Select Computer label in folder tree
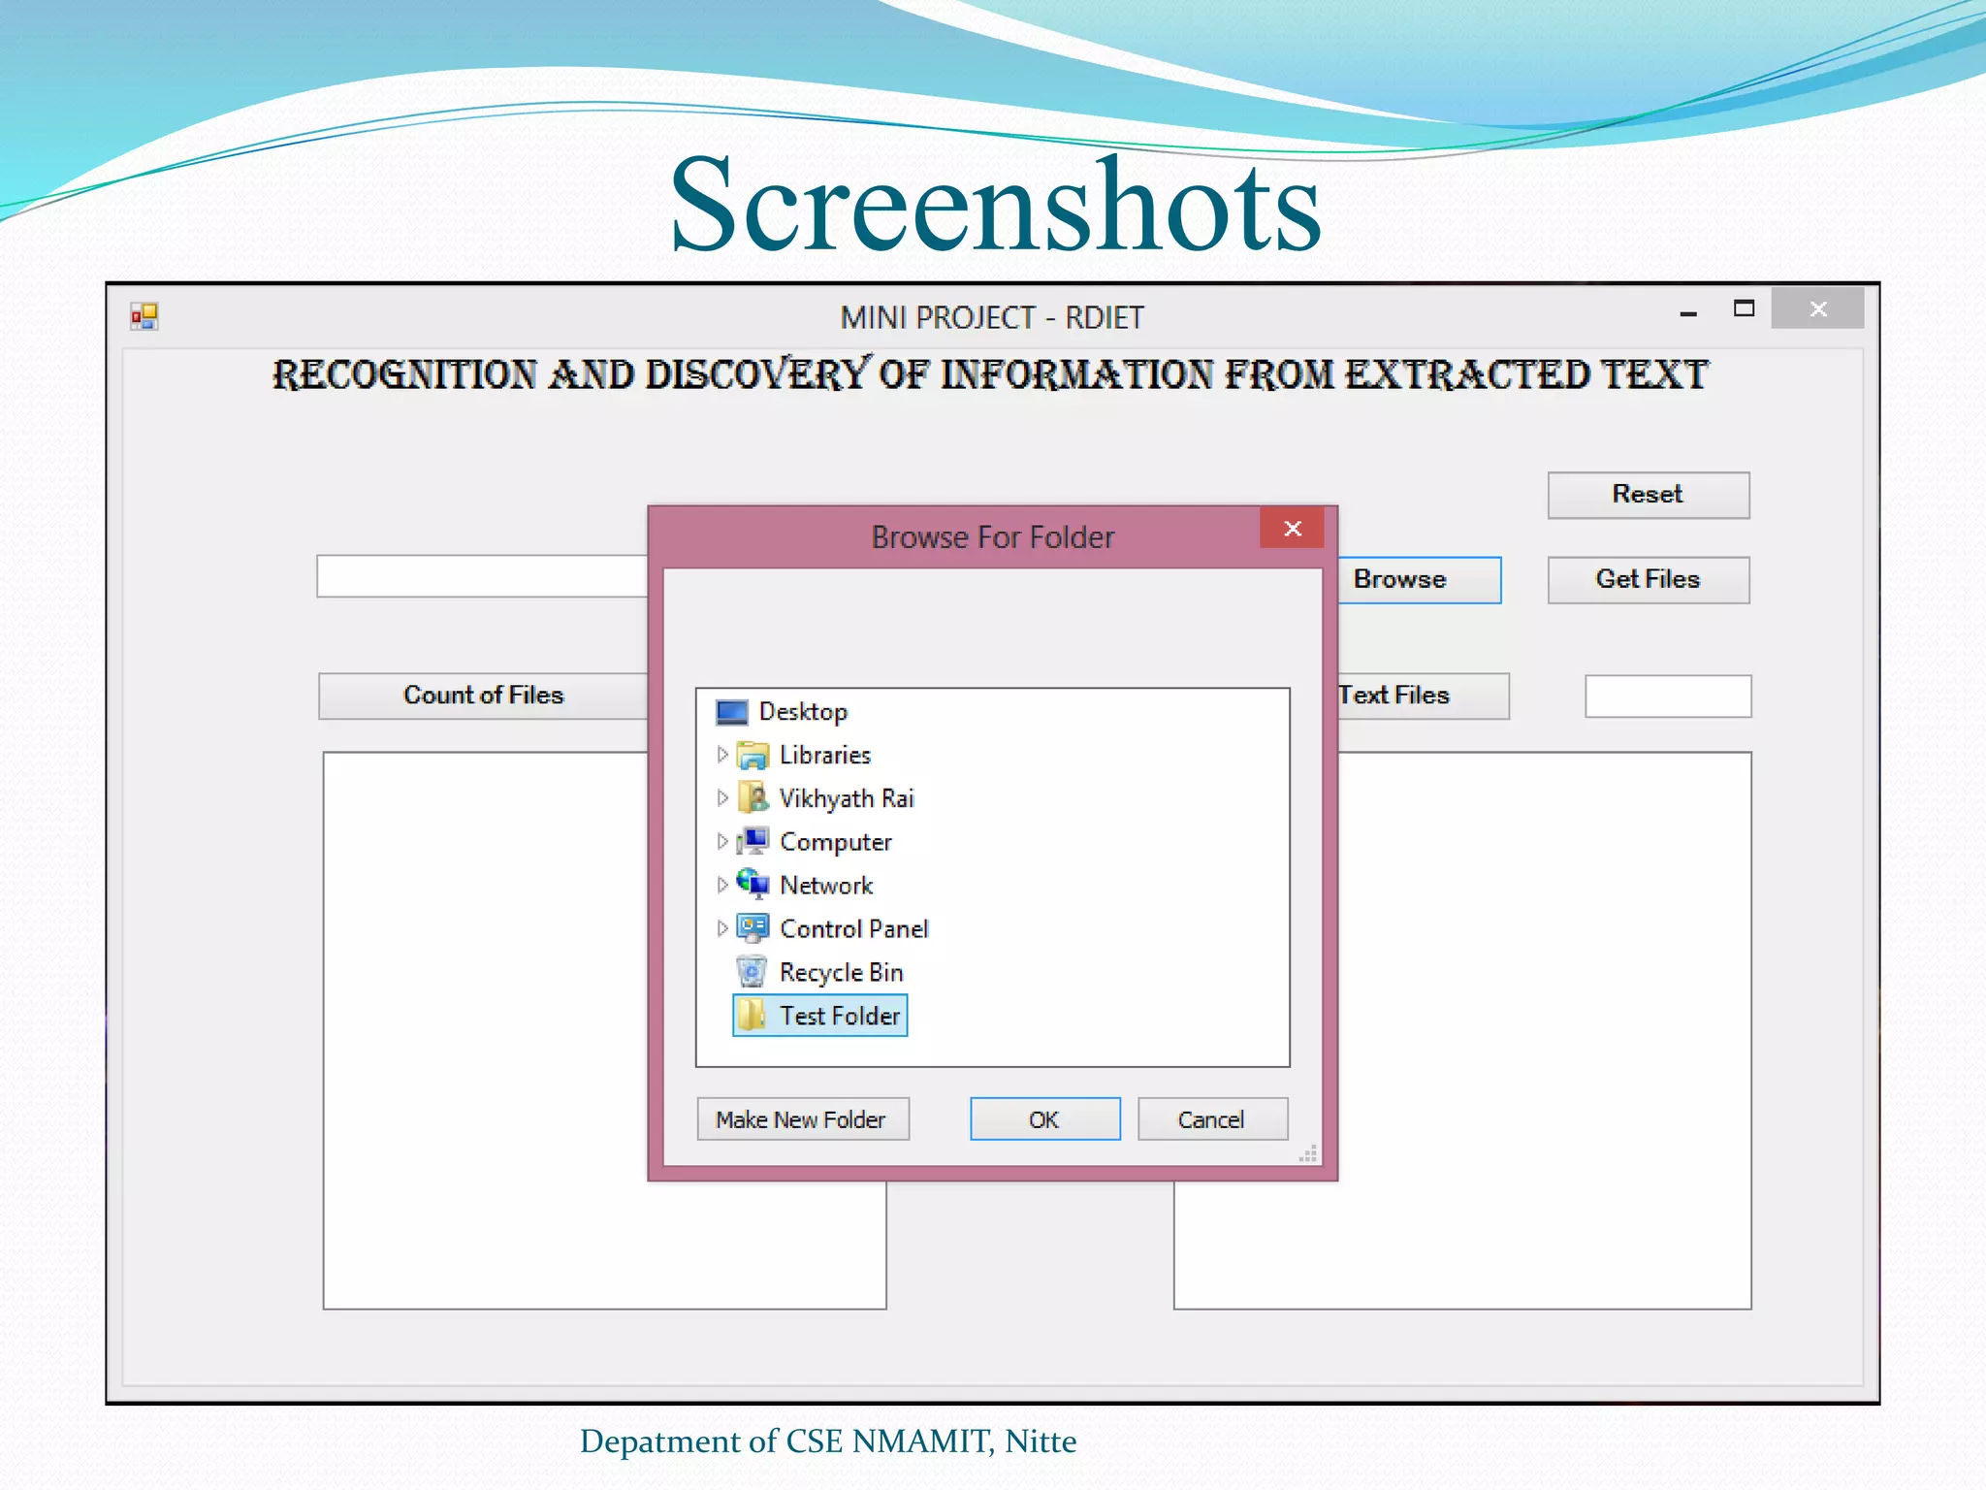1986x1490 pixels. coord(836,842)
